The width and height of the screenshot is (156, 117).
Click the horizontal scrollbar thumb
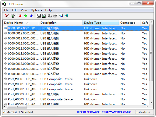point(17,107)
